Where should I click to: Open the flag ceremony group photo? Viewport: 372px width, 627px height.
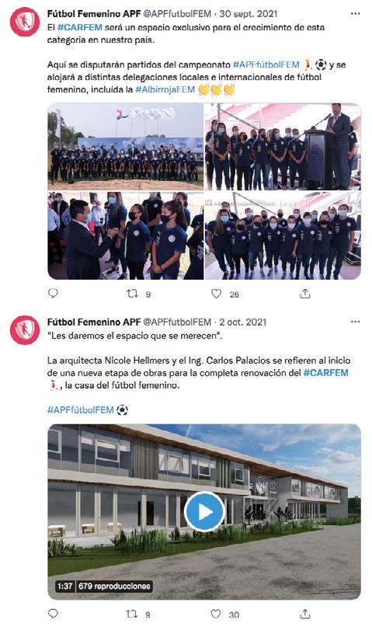coord(126,146)
